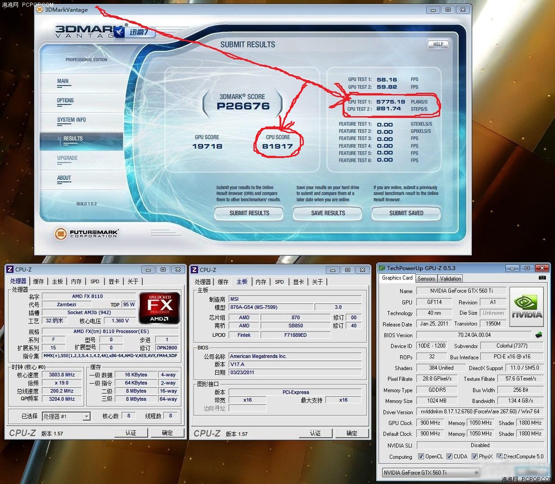Click the southbridge SB850 value

[295, 326]
